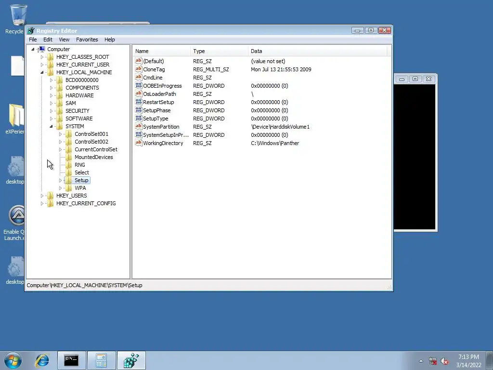Select the SystemSetupInPr... value
The height and width of the screenshot is (370, 493).
coord(166,135)
